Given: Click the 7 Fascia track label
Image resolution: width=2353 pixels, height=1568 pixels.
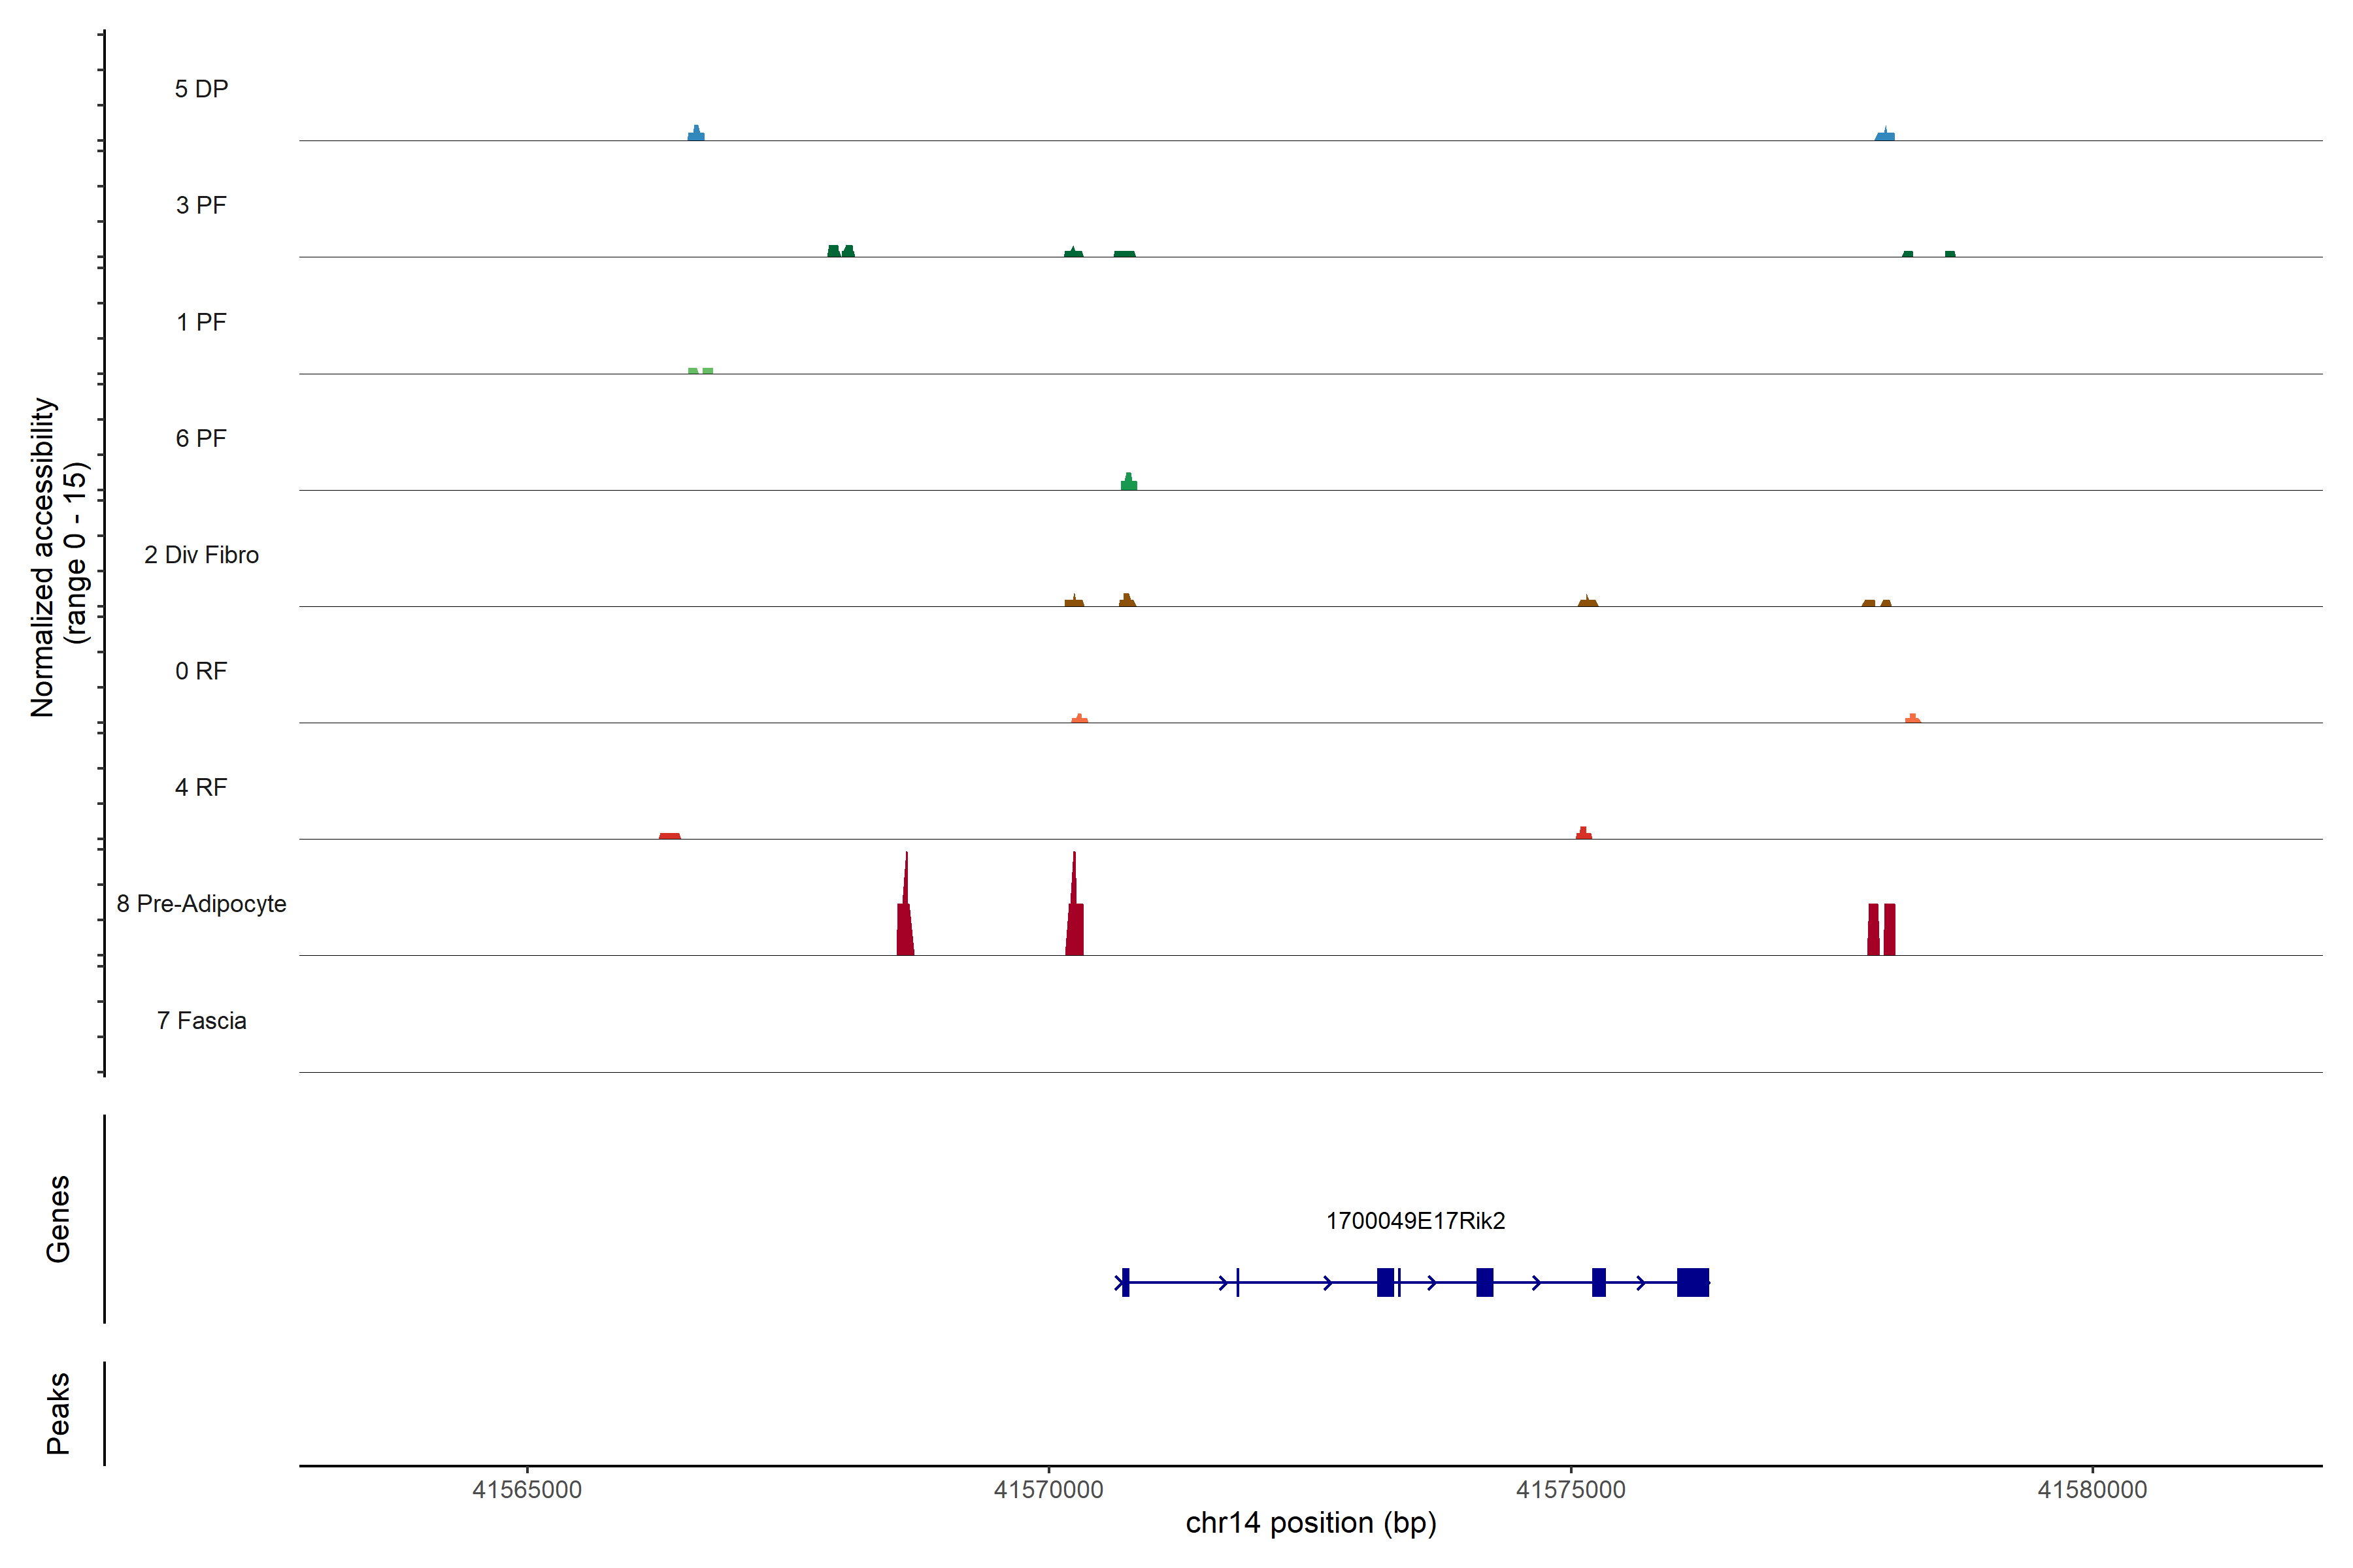Looking at the screenshot, I should (x=201, y=1020).
